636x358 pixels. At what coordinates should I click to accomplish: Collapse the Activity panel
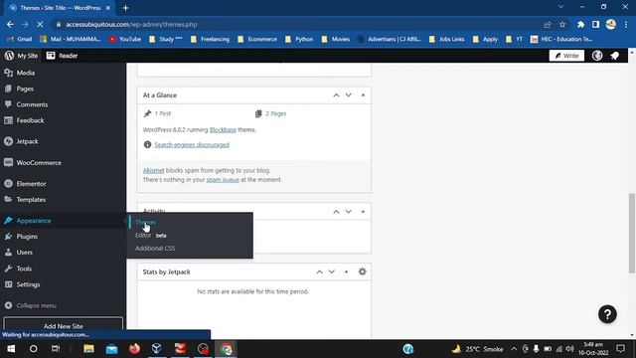pyautogui.click(x=363, y=212)
